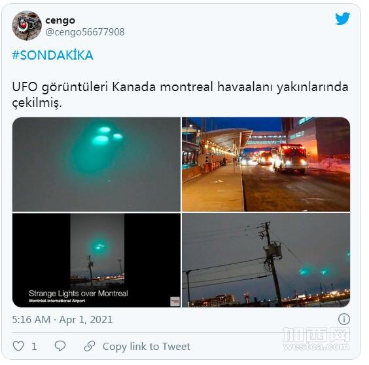Open the green glowing lights close-up photo
This screenshot has height=365, width=369.
[96, 164]
